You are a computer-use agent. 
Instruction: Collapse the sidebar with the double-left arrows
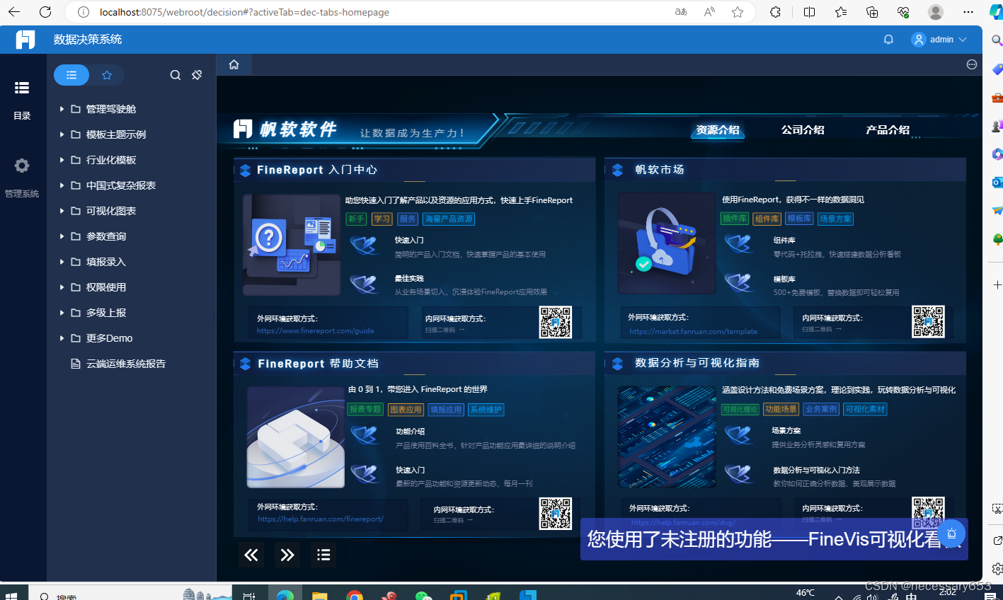tap(251, 555)
